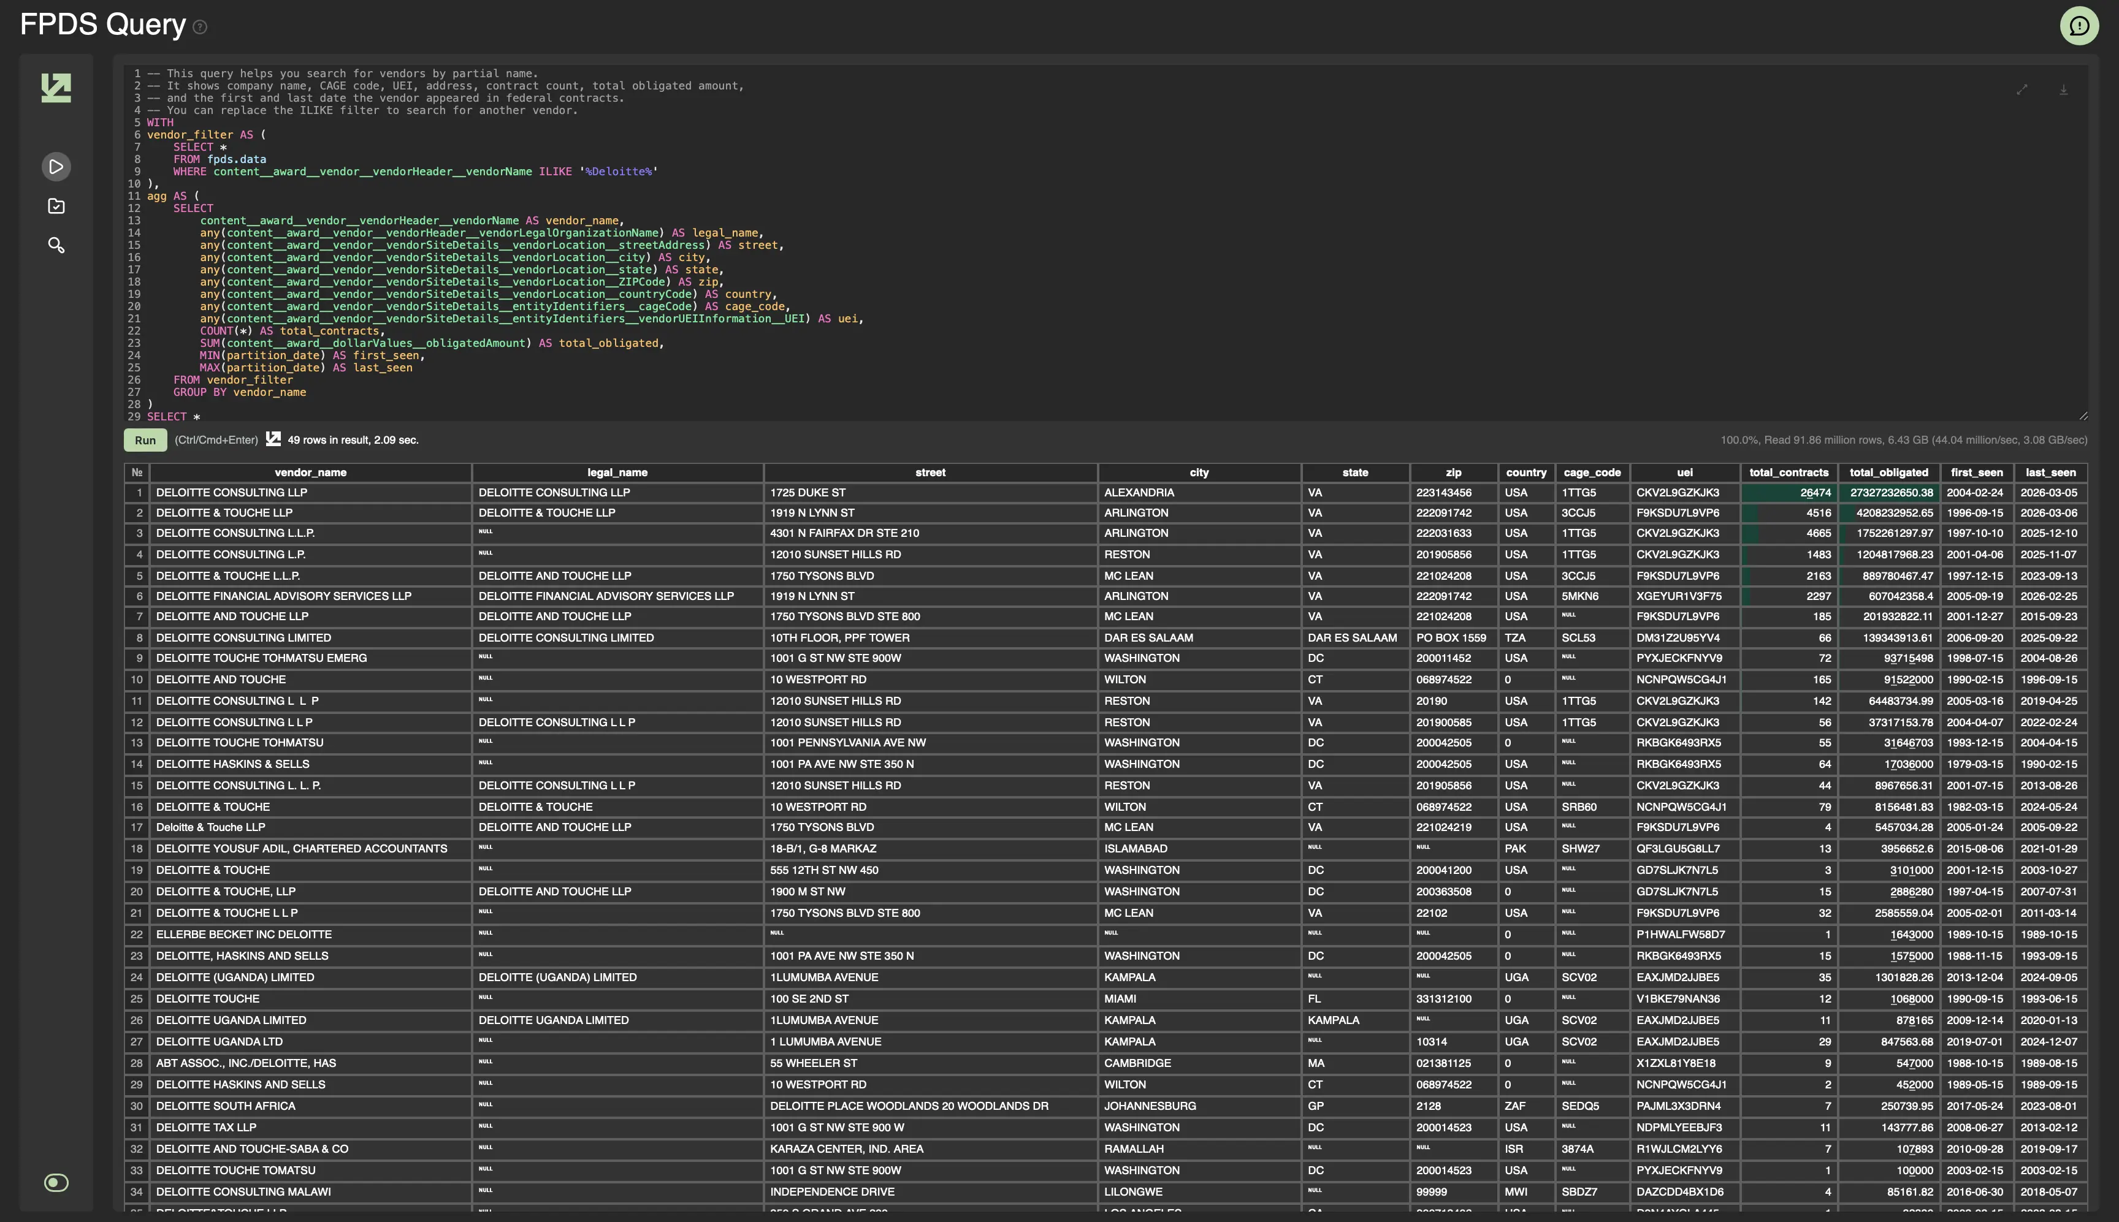Click the zip column header
The width and height of the screenshot is (2119, 1222).
tap(1453, 472)
